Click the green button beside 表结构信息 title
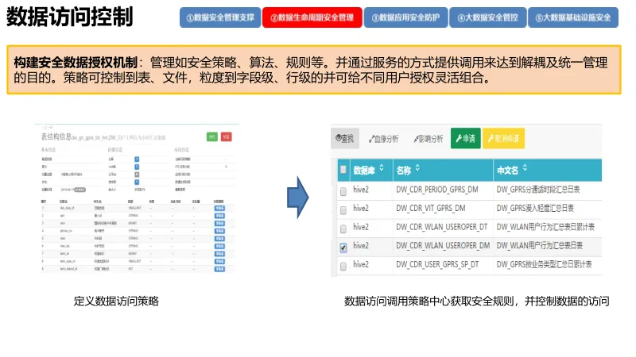This screenshot has width=636, height=357. [212, 136]
